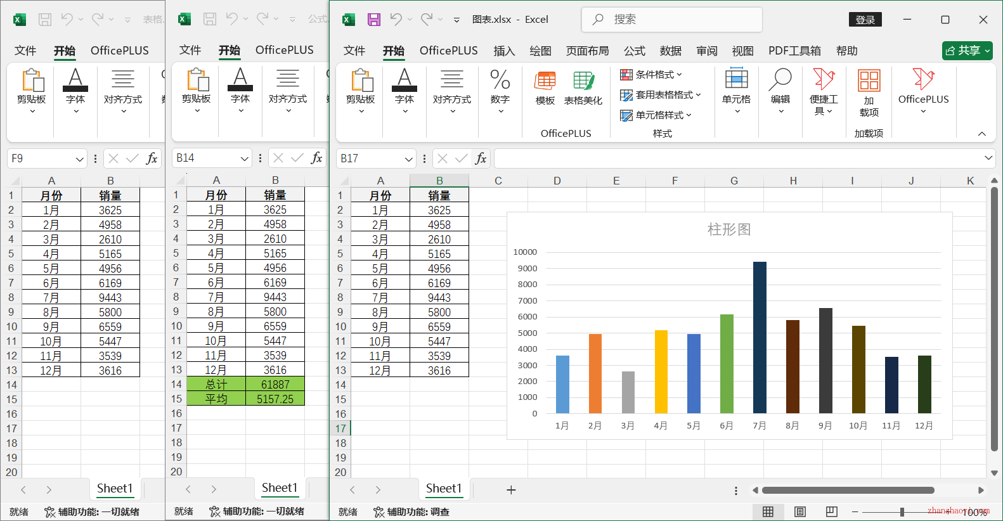Open the 套用表格格式 dropdown
The height and width of the screenshot is (521, 1003).
point(661,95)
